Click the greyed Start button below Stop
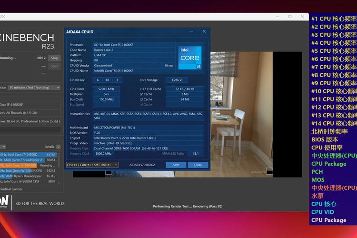Viewport: 357px width, 238px height. click(54, 66)
